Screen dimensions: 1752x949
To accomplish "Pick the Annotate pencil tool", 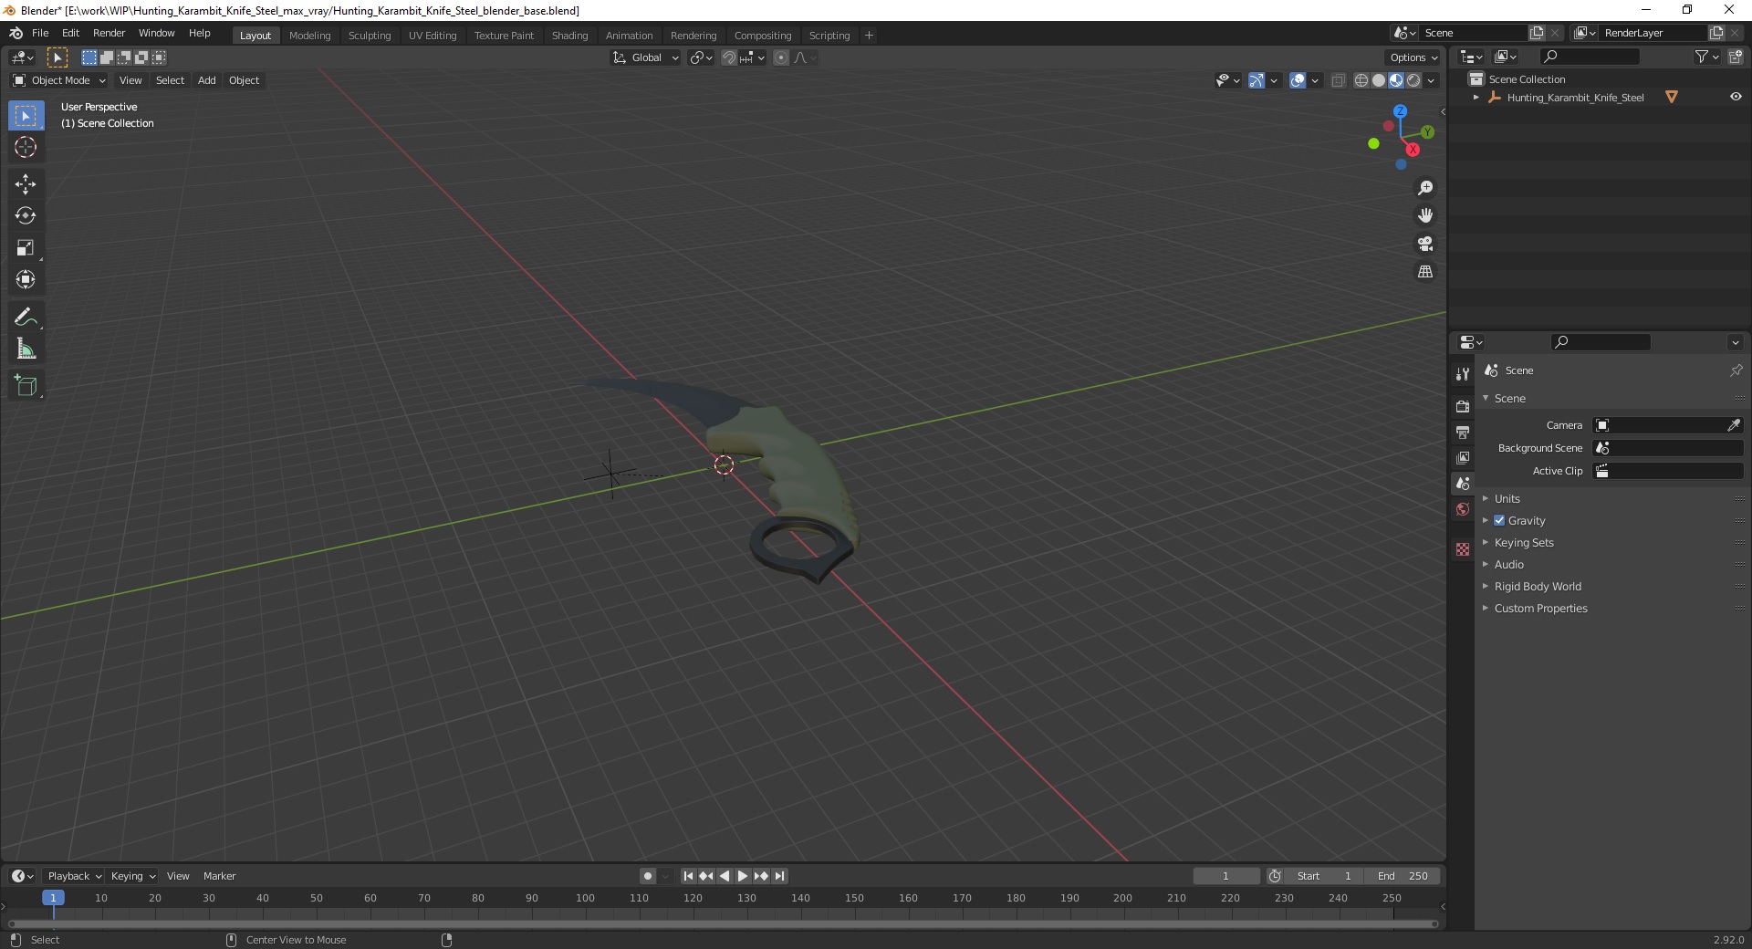I will pos(26,318).
